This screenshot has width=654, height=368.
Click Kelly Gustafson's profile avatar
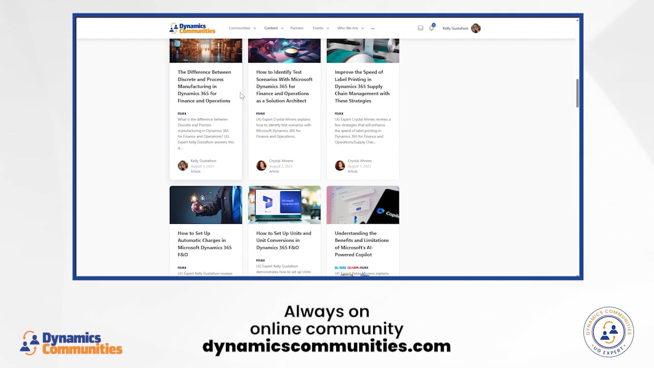coord(476,28)
